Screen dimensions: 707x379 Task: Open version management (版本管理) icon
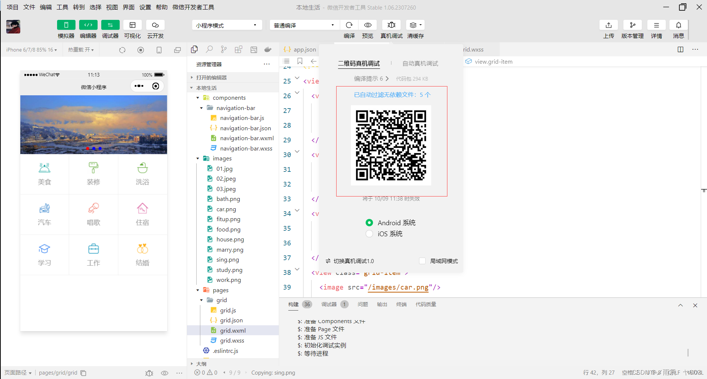coord(633,25)
